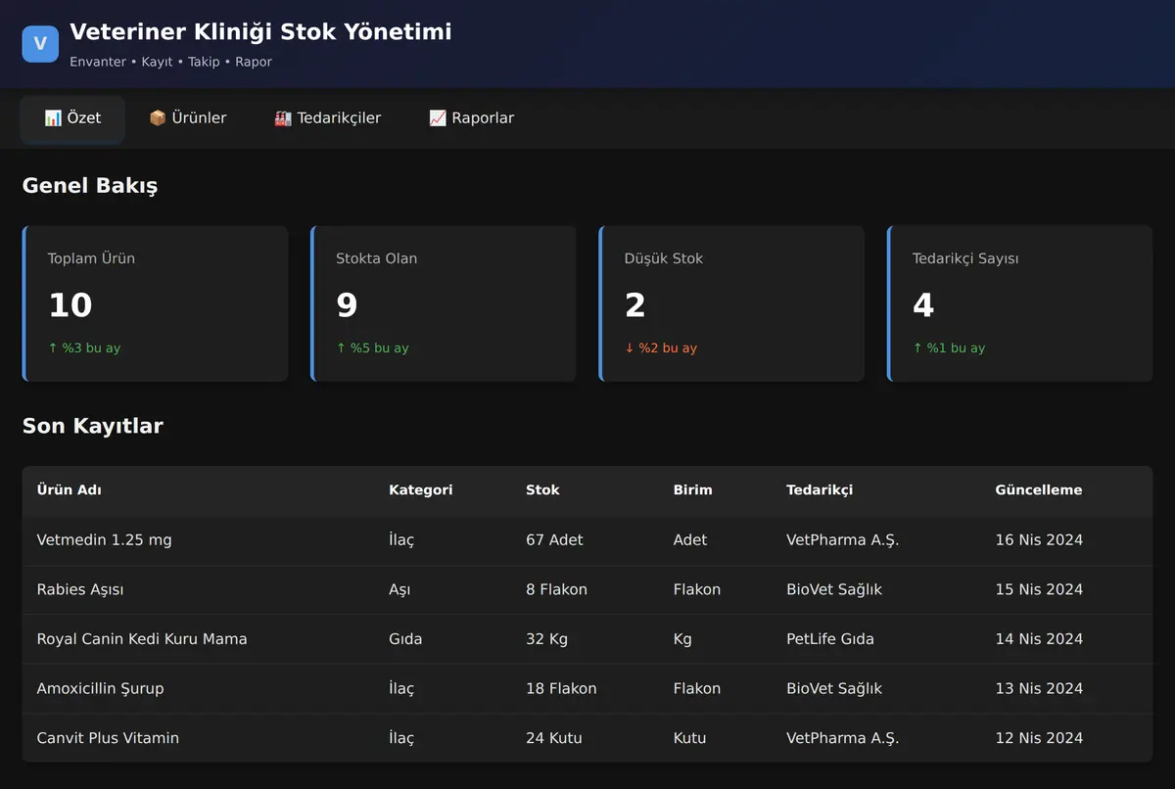Switch to the Ürünler tab
Viewport: 1175px width, 789px height.
pyautogui.click(x=187, y=118)
